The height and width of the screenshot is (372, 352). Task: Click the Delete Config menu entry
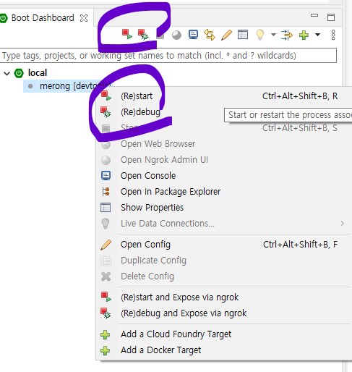(x=224, y=276)
